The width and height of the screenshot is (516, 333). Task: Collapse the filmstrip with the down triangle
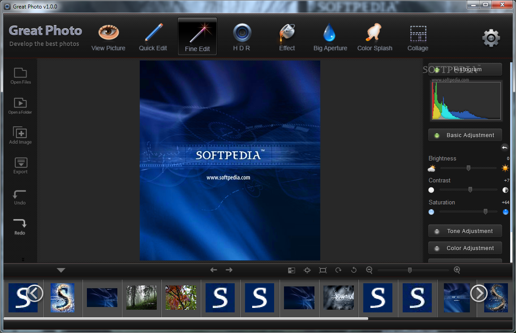coord(61,270)
